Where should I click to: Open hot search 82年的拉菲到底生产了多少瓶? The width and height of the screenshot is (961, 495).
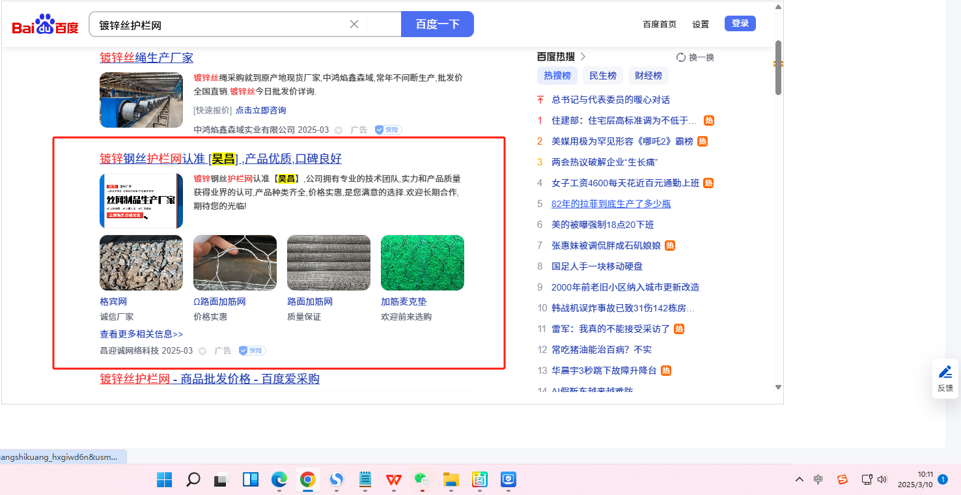click(x=611, y=204)
